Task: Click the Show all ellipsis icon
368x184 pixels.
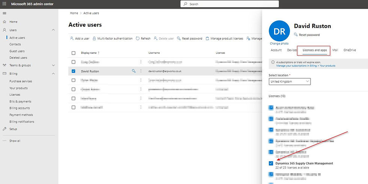Action: (x=5, y=141)
